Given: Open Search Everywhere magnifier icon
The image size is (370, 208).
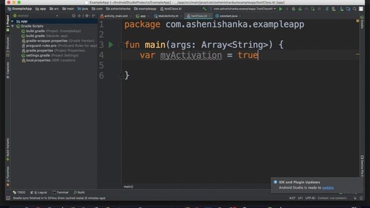Looking at the screenshot, I should 354,9.
